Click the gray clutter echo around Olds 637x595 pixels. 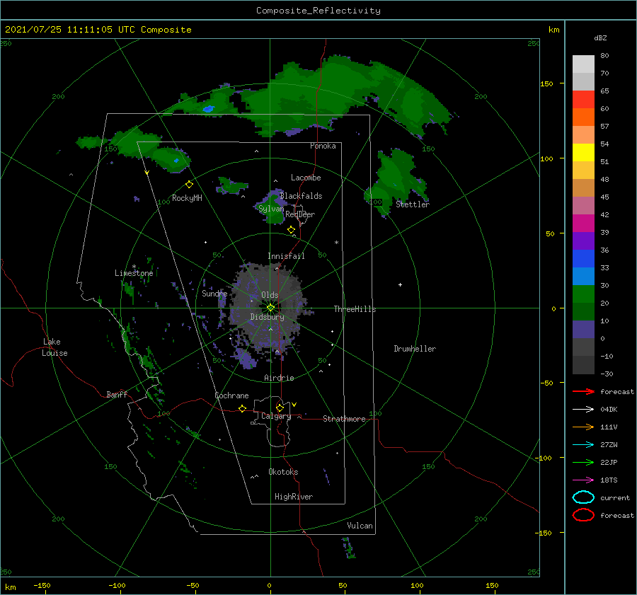(x=268, y=308)
